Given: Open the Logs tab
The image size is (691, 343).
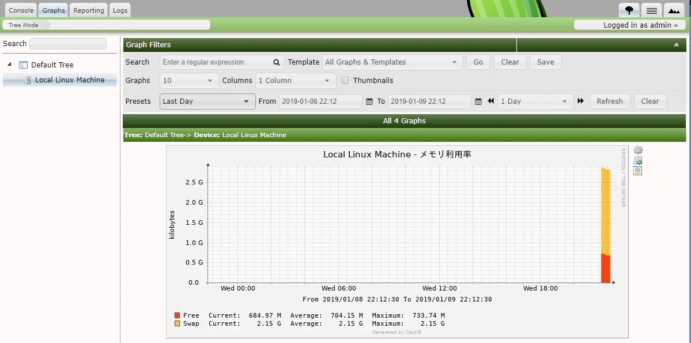Looking at the screenshot, I should coord(120,10).
